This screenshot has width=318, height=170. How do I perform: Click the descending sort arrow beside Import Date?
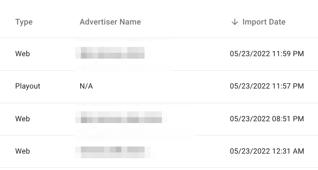(x=235, y=22)
